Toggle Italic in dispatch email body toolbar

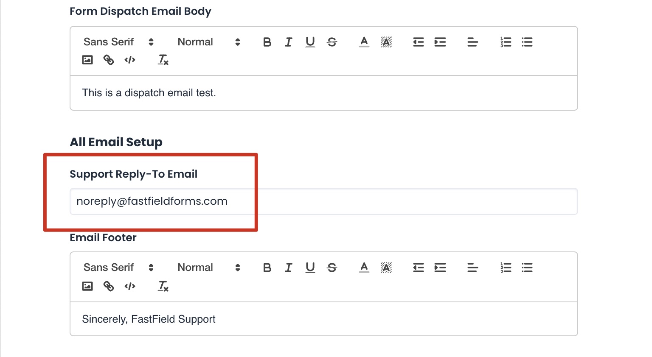tap(289, 42)
